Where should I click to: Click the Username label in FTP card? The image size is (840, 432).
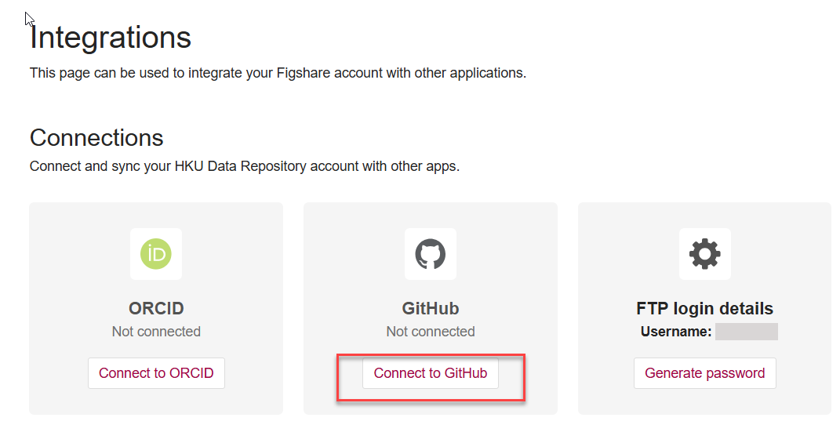click(x=675, y=332)
